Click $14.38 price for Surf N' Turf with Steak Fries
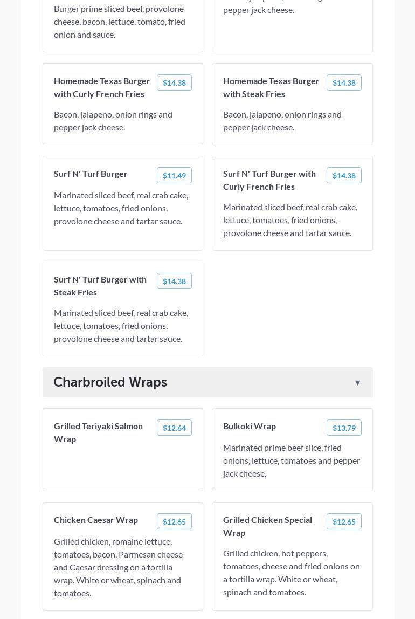This screenshot has height=619, width=415. click(x=174, y=281)
